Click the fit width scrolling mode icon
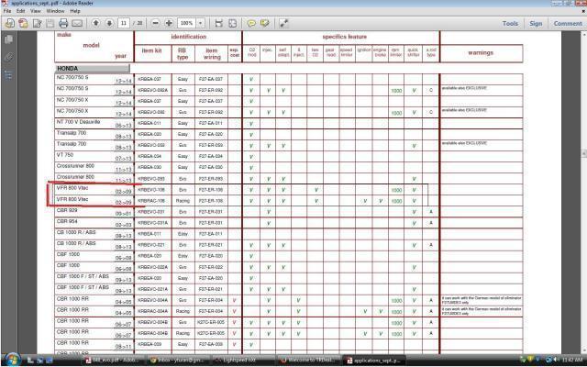 [x=218, y=23]
